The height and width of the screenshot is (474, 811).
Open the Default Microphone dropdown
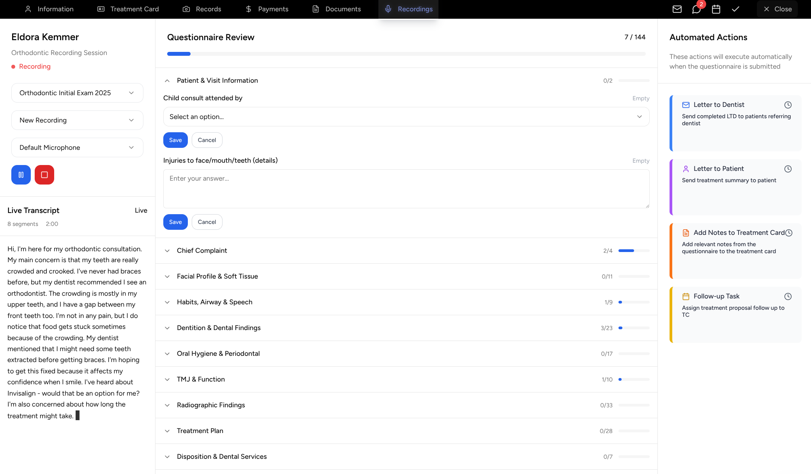77,147
